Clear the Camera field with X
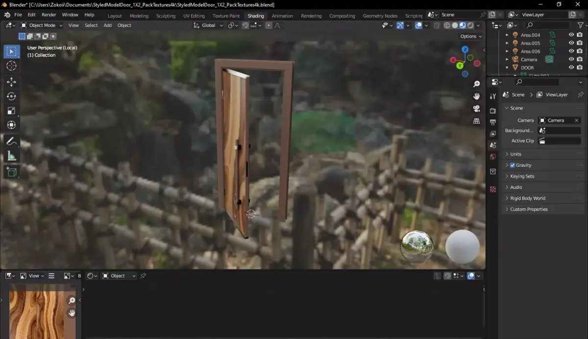 click(x=576, y=120)
